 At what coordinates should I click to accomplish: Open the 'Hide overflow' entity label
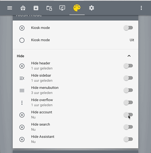(42, 100)
